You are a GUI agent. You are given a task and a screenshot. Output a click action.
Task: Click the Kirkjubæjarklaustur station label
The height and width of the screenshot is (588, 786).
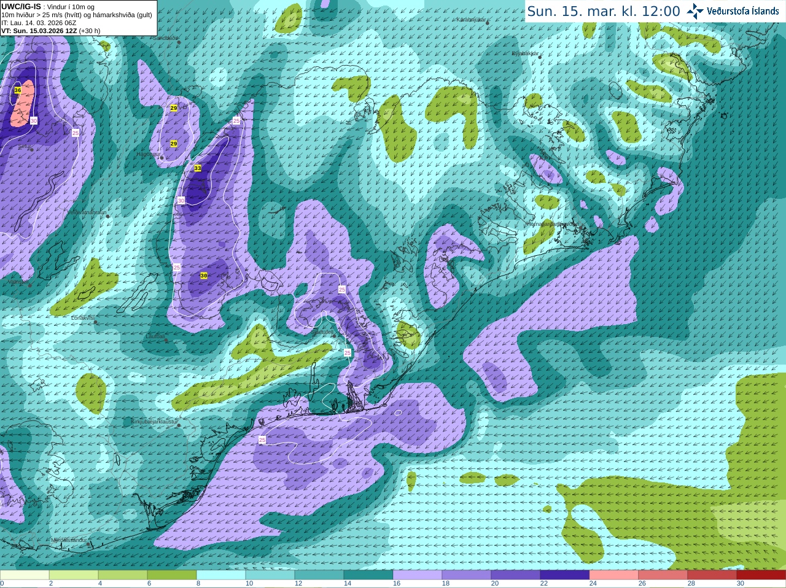[154, 422]
